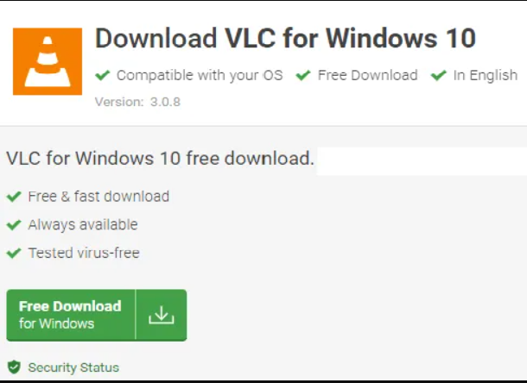
Task: Click the Free Download label in header
Action: pos(368,75)
